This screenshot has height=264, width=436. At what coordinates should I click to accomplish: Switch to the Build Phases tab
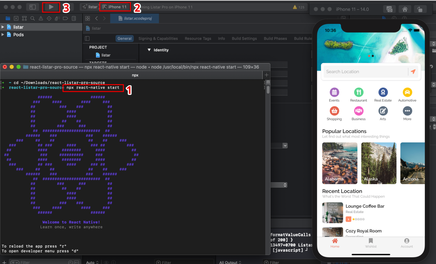[275, 38]
